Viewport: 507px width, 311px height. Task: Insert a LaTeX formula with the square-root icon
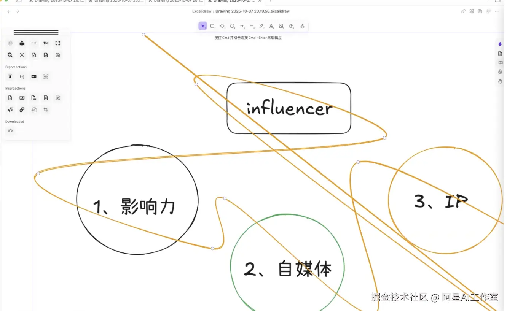(10, 110)
